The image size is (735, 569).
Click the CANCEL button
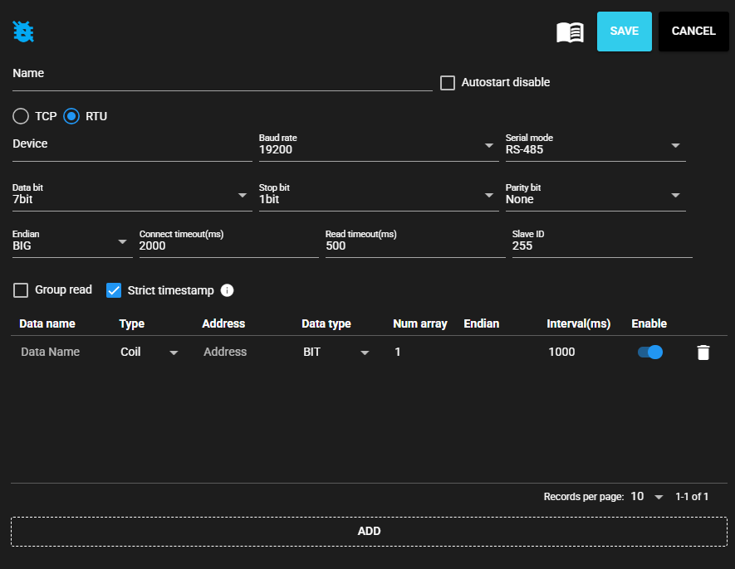(693, 32)
